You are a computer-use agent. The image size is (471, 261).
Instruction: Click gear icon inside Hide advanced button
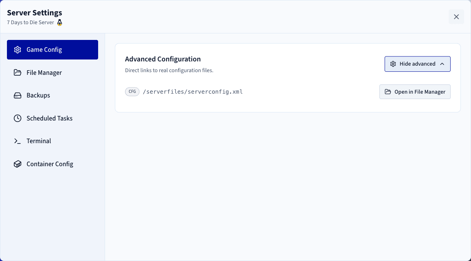(393, 64)
